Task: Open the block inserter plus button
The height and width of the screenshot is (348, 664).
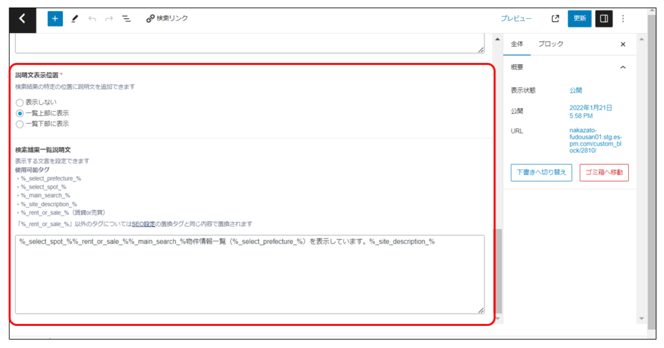Action: (x=55, y=19)
